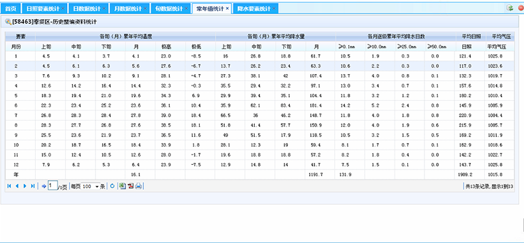Viewport: 524px width, 243px height.
Task: Jump to last page arrow
Action: (33, 186)
